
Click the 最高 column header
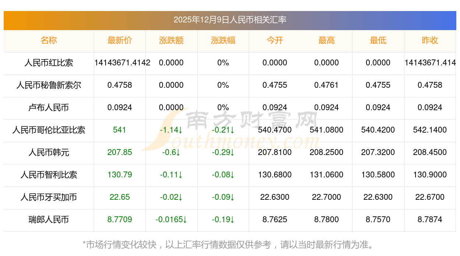coord(326,40)
